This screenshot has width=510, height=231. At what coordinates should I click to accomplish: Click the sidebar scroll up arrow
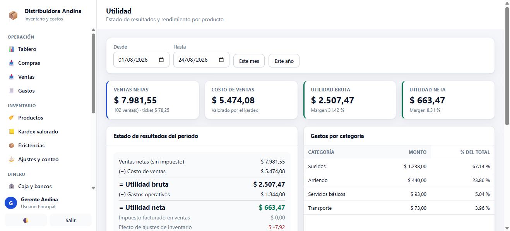tap(93, 30)
